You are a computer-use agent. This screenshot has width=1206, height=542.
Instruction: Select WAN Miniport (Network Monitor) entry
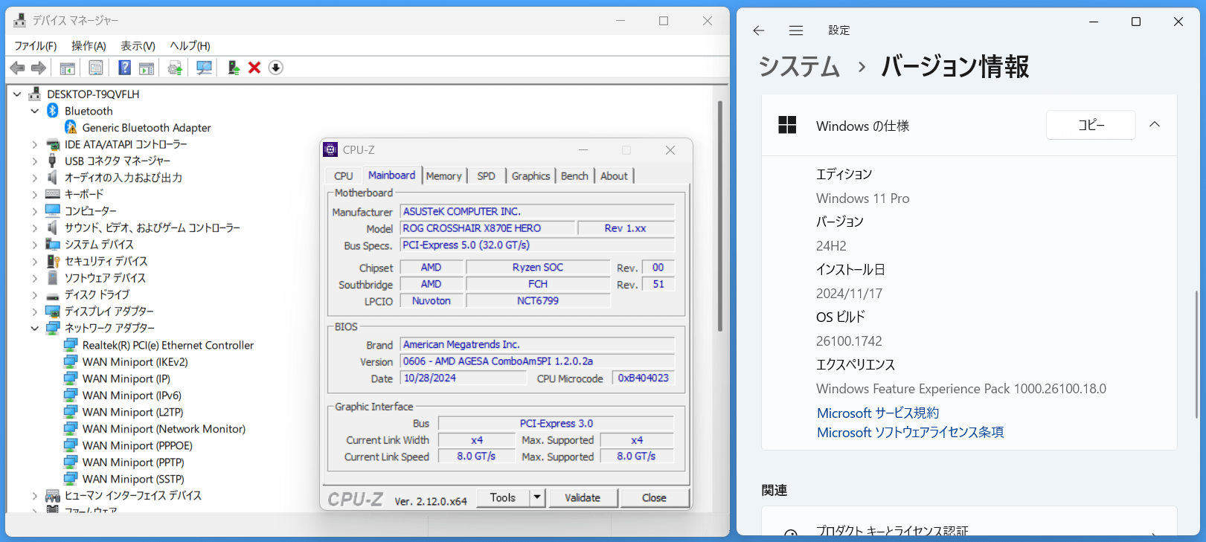(x=164, y=429)
